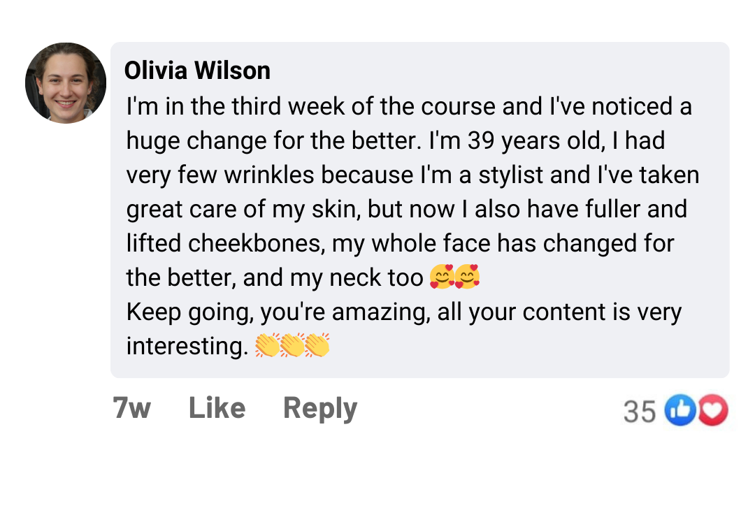The width and height of the screenshot is (755, 522).
Task: Like Olivia Wilson's comment
Action: [217, 408]
